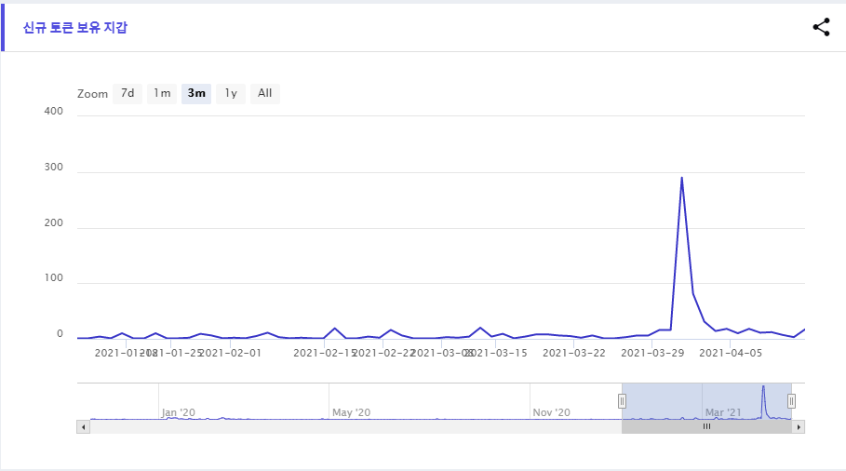Click the Jan '20 navigator label

[x=178, y=412]
